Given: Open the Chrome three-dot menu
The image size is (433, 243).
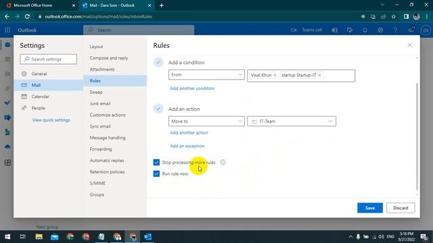Looking at the screenshot, I should 427,16.
